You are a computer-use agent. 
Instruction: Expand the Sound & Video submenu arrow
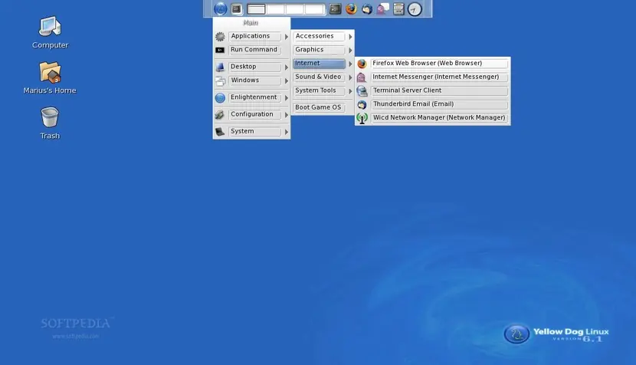click(x=350, y=77)
